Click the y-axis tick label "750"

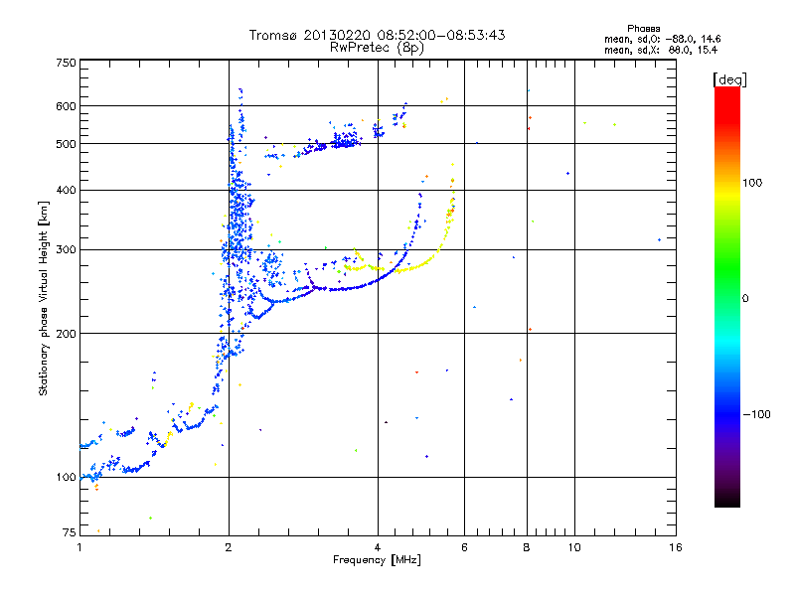[67, 63]
